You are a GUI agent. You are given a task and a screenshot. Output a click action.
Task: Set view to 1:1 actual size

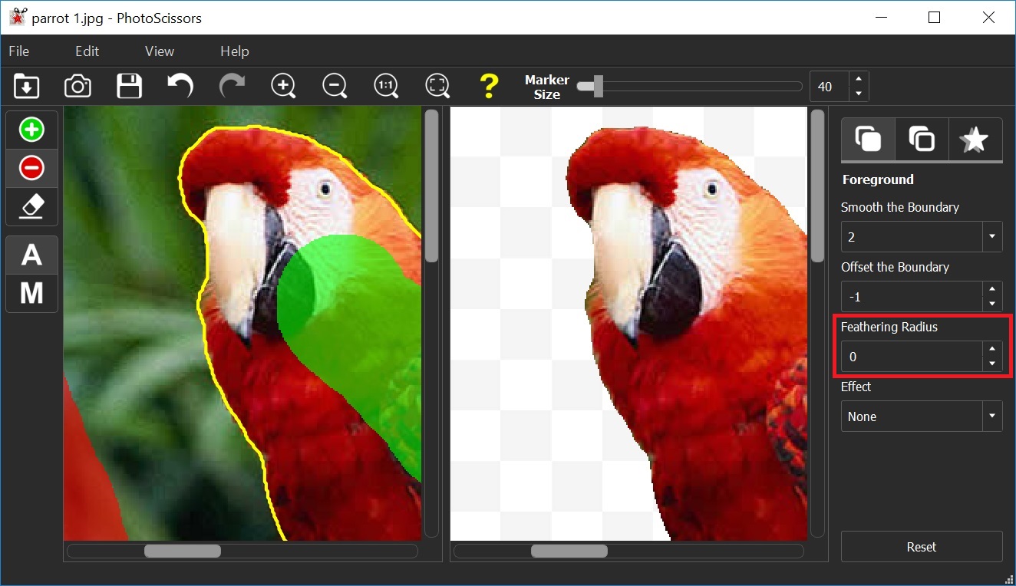pos(386,86)
